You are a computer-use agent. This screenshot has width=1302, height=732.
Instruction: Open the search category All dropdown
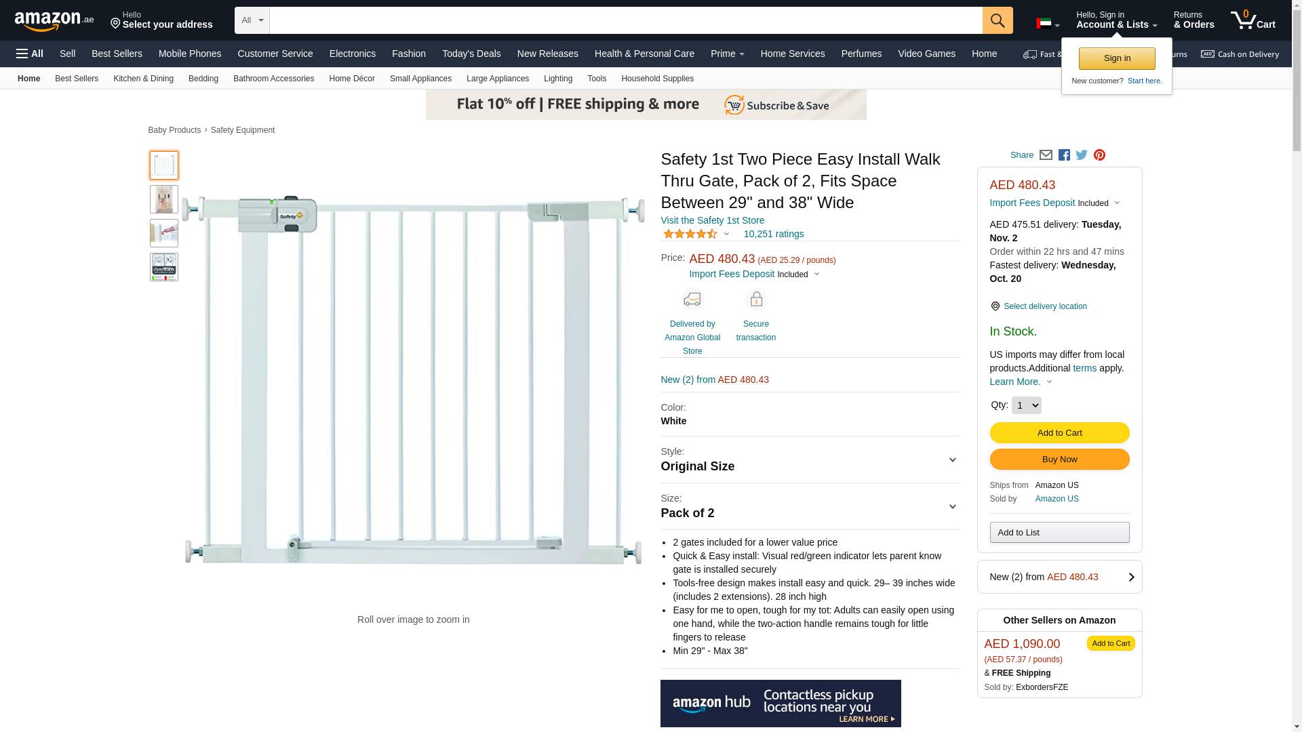[x=252, y=20]
